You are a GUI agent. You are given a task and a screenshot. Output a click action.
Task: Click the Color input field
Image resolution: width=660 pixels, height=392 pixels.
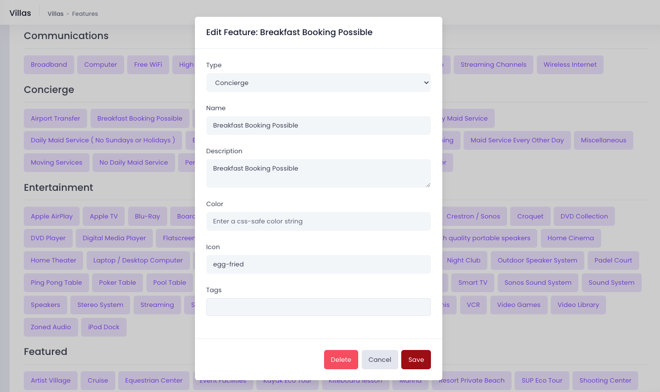(x=318, y=221)
